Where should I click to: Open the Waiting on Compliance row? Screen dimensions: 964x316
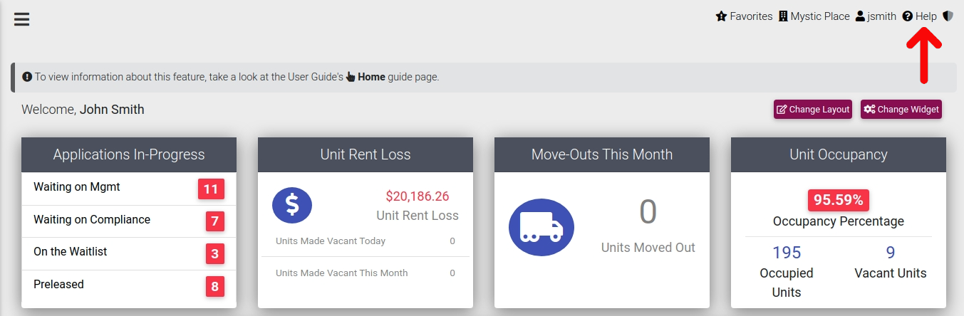tap(129, 221)
